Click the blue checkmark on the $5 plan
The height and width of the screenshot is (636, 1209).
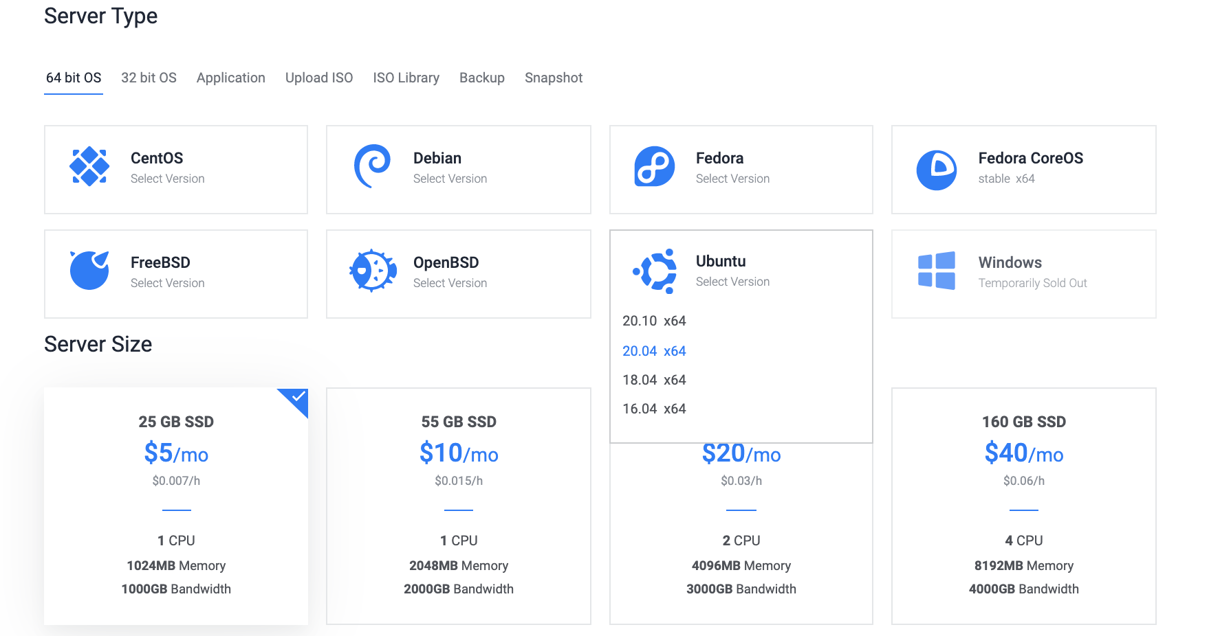[x=298, y=397]
